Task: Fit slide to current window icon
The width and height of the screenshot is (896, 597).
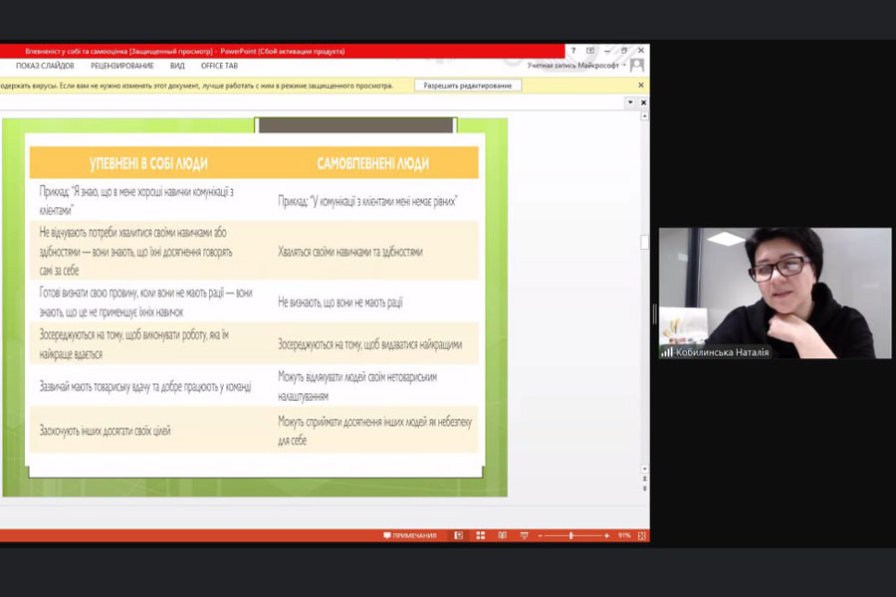Action: click(x=642, y=536)
